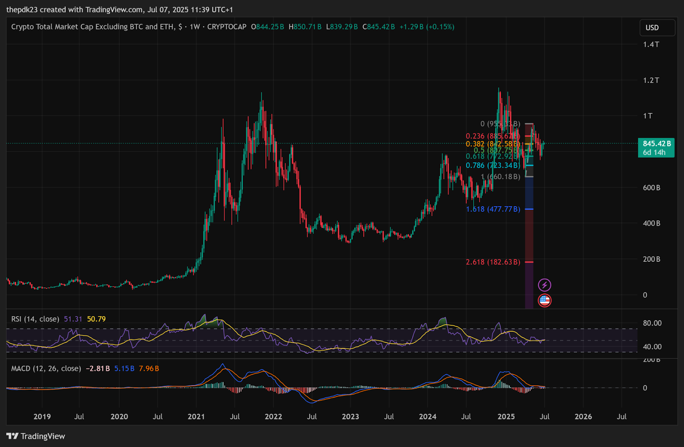Click the 2019 time axis label
Viewport: 684px width, 447px height.
tap(42, 417)
